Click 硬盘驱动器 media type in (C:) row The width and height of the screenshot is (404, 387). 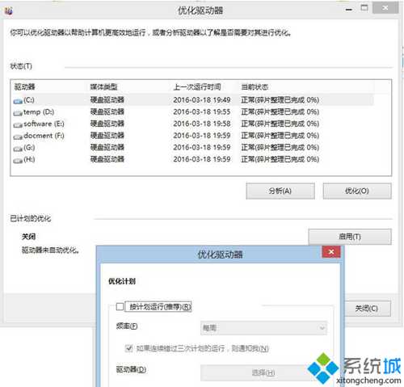[107, 100]
